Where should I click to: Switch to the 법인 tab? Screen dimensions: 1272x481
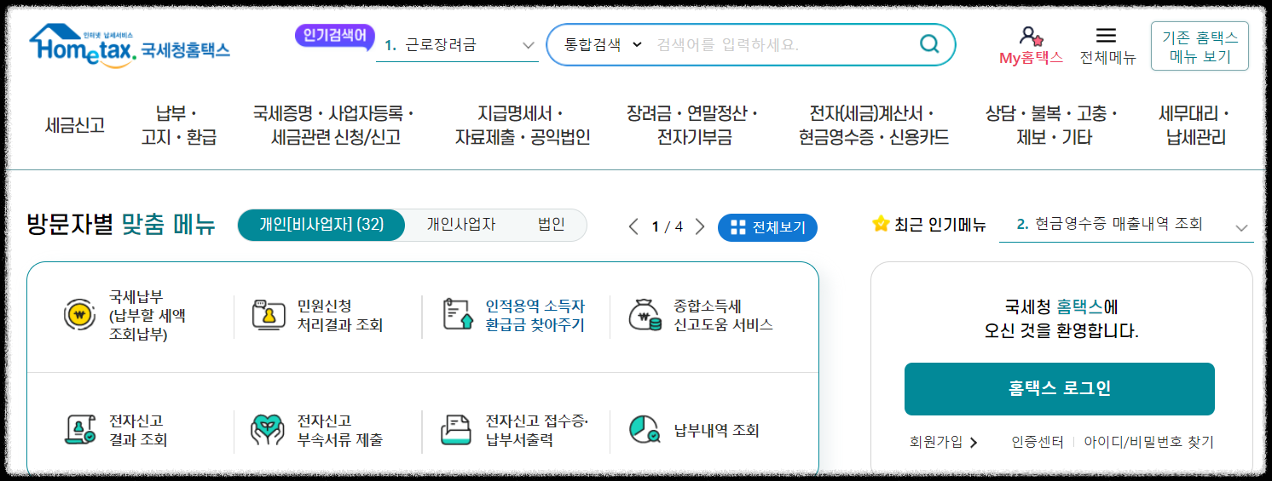pyautogui.click(x=551, y=226)
